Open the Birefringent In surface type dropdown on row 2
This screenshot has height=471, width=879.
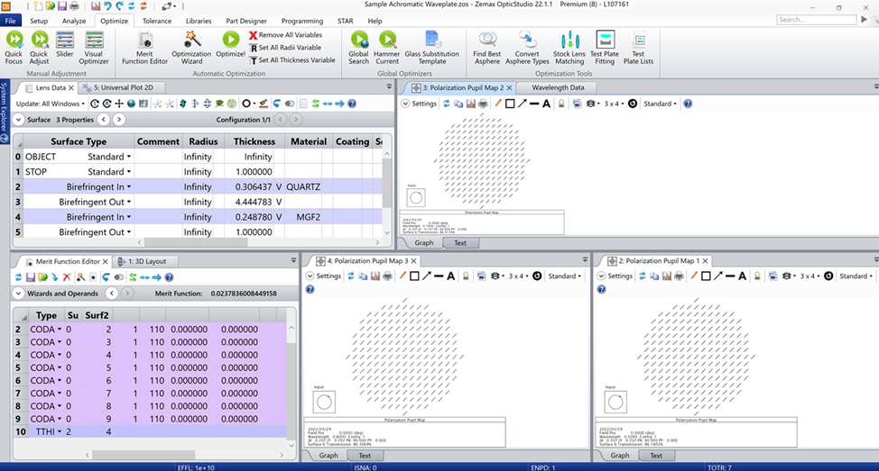(x=128, y=187)
